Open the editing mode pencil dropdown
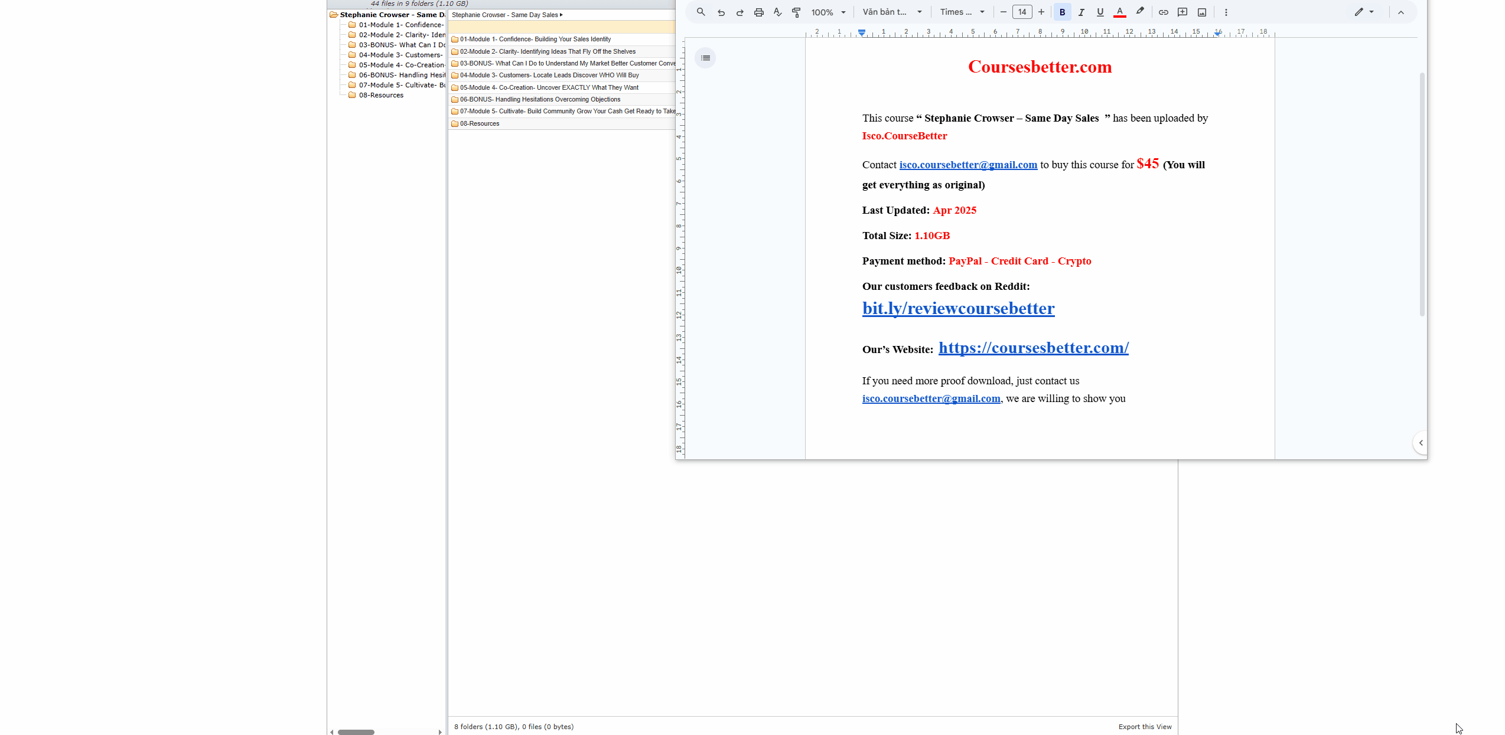The width and height of the screenshot is (1505, 735). pyautogui.click(x=1364, y=12)
